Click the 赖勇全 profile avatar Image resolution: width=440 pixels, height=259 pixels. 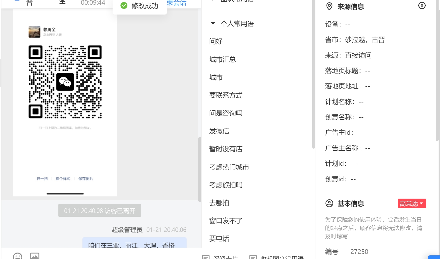[34, 32]
